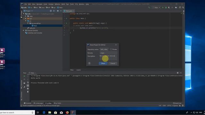Click Cancel in Share Project dialog
This screenshot has width=205, height=115.
tap(112, 63)
